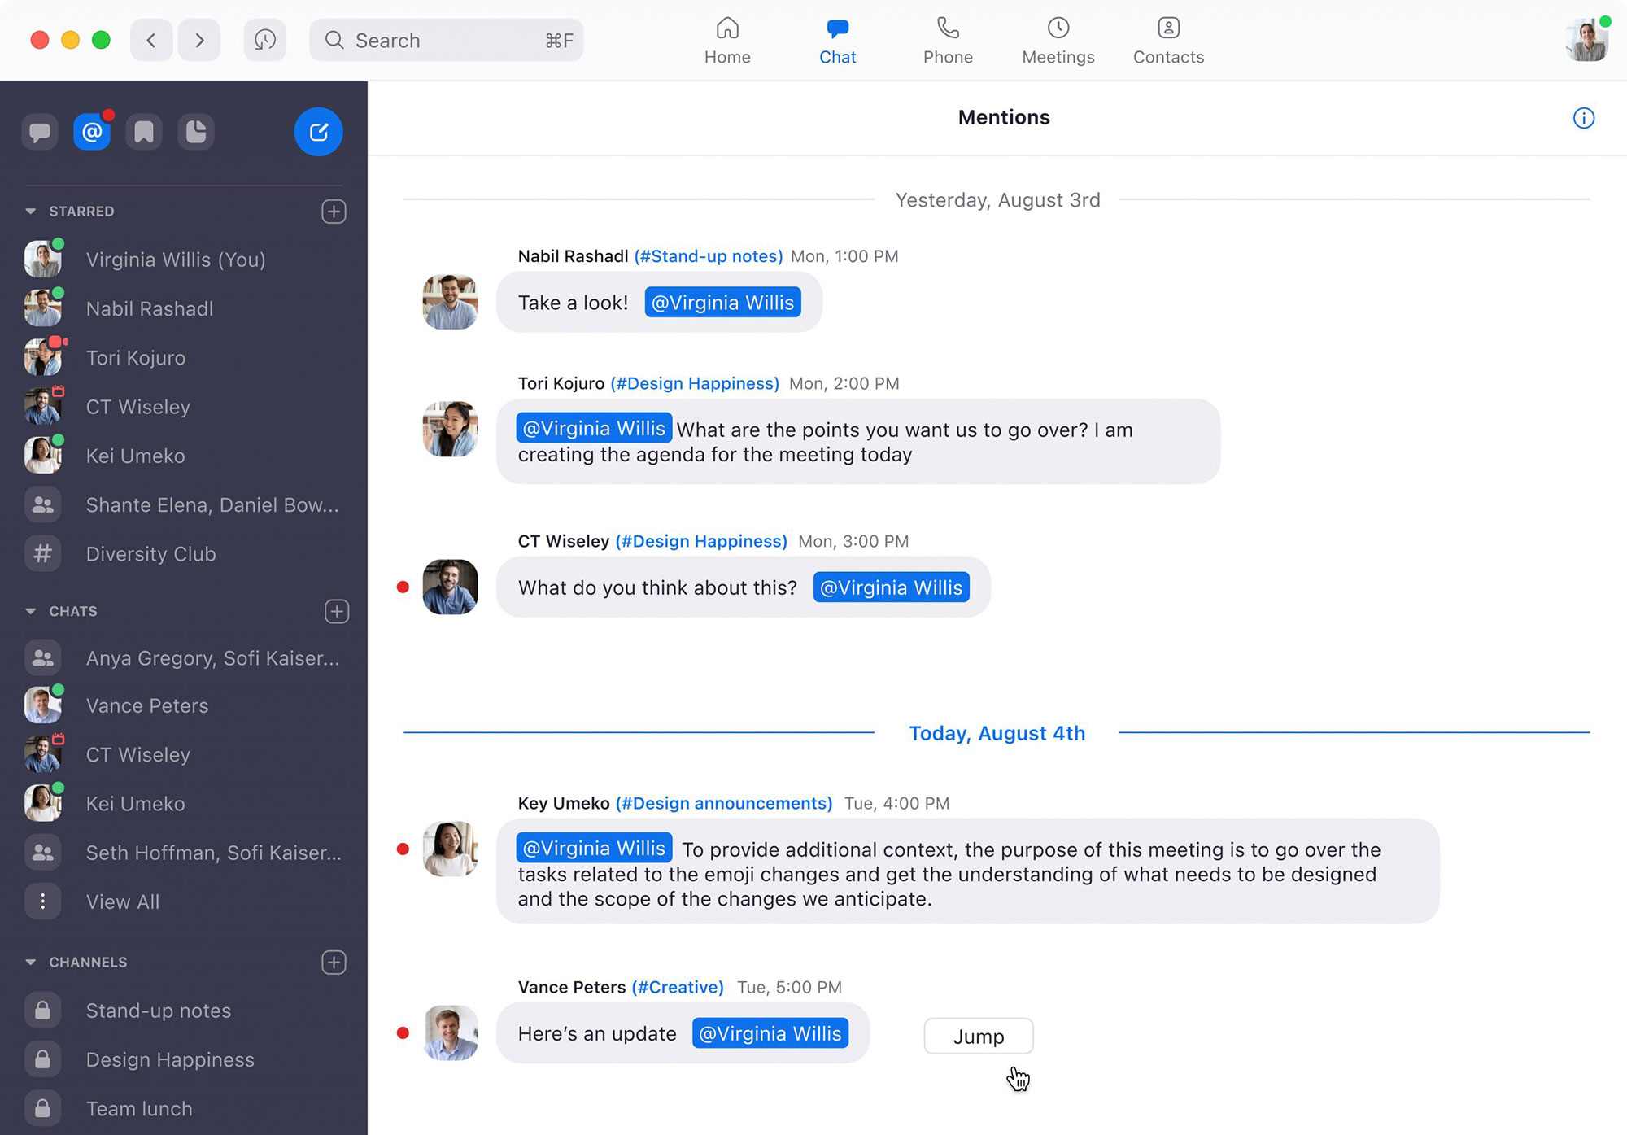
Task: Open the files and documents icon
Action: tap(196, 132)
